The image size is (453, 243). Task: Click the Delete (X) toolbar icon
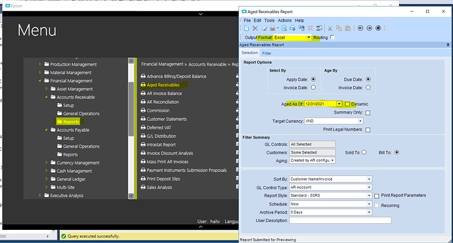255,28
